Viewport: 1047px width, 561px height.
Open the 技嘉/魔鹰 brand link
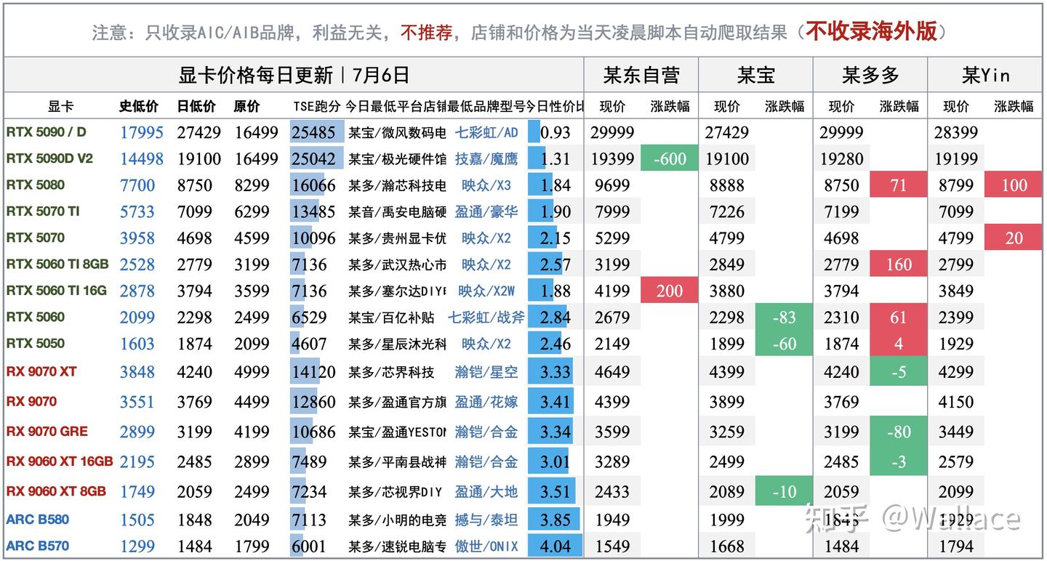pos(486,159)
